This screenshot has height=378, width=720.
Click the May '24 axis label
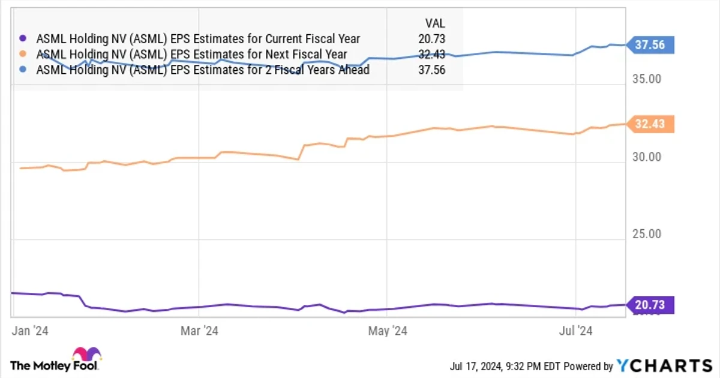tap(388, 330)
